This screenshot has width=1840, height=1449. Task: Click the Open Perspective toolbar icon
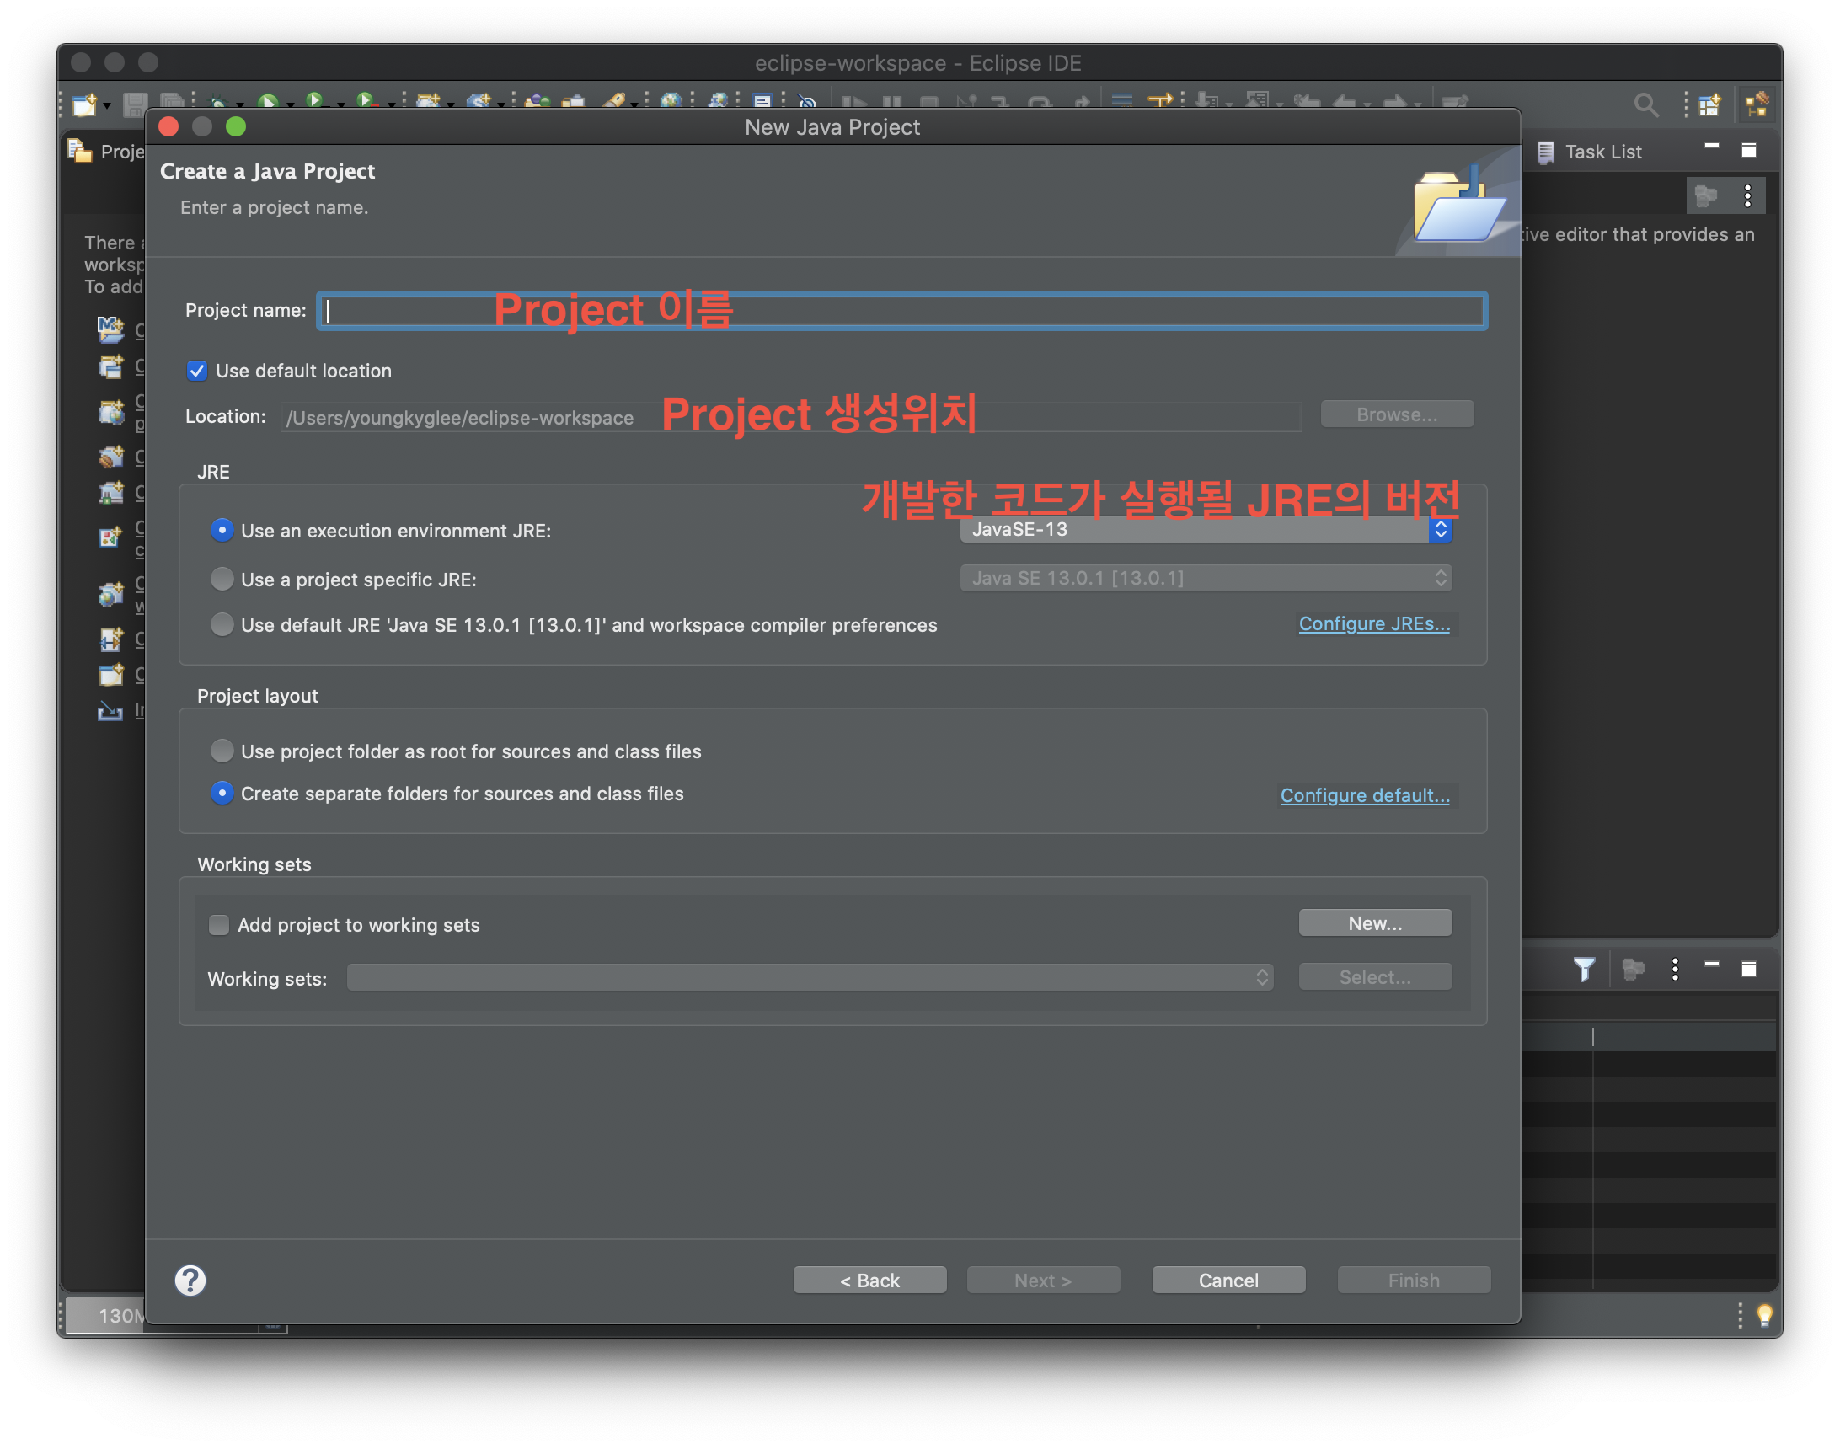tap(1709, 105)
